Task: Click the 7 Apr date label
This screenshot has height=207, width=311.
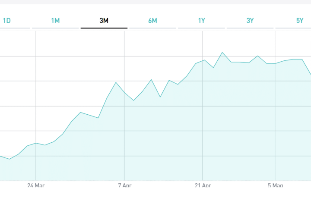Action: point(124,186)
